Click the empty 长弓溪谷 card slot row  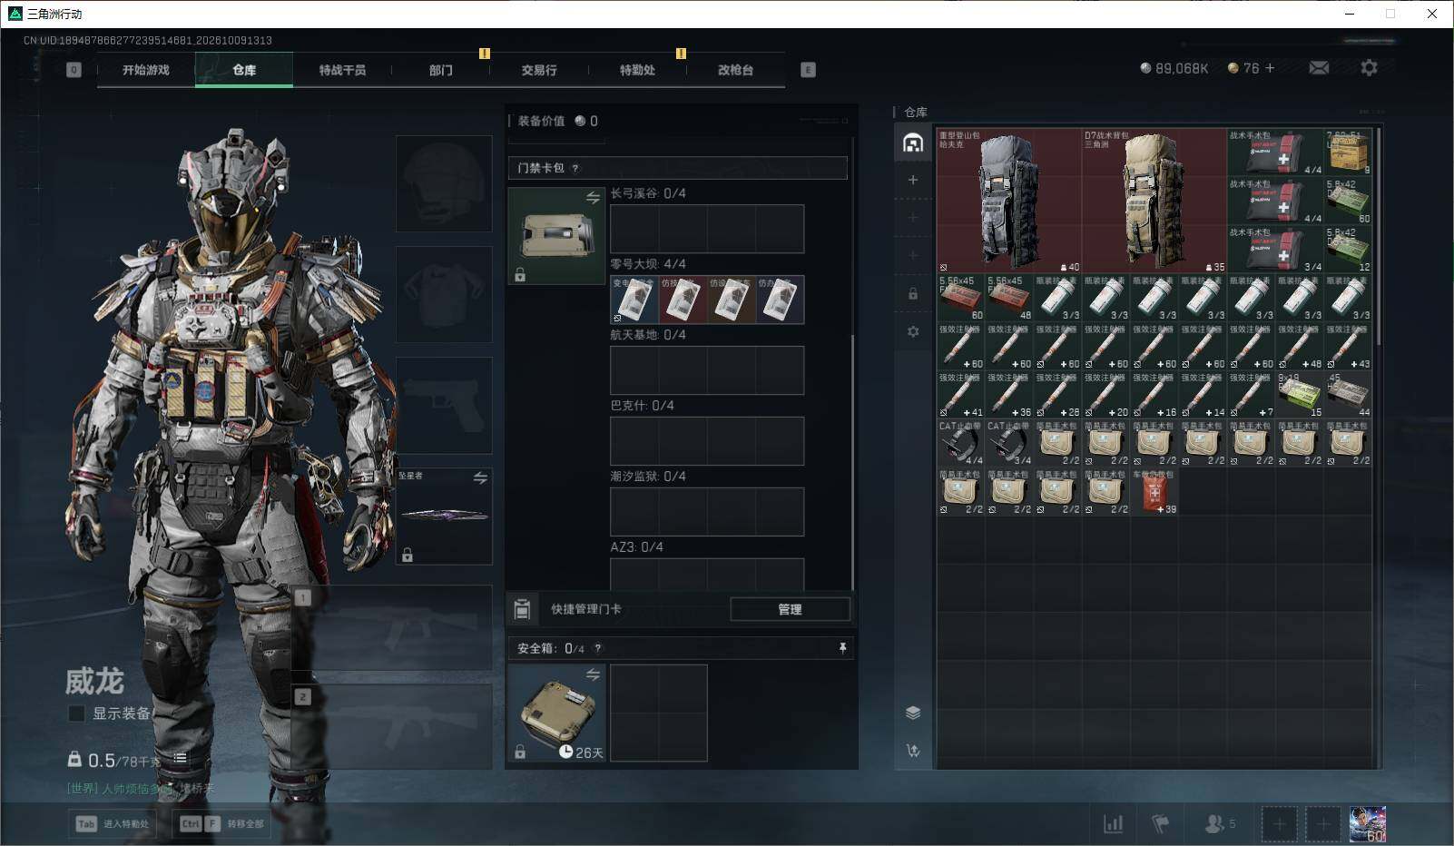[x=707, y=229]
